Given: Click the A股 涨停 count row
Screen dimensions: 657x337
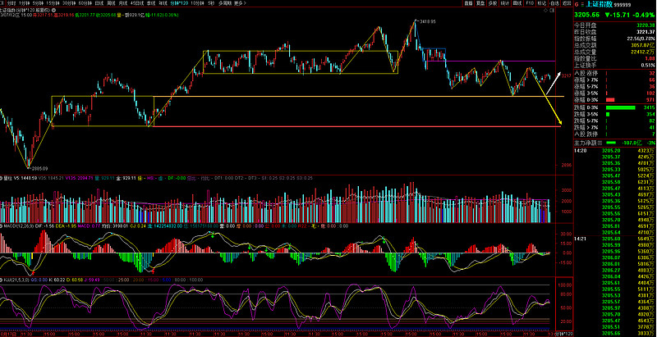Looking at the screenshot, I should click(614, 73).
